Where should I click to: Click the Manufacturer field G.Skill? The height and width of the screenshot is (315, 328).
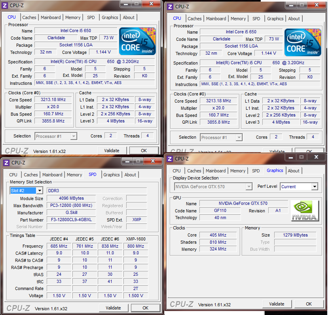point(71,213)
